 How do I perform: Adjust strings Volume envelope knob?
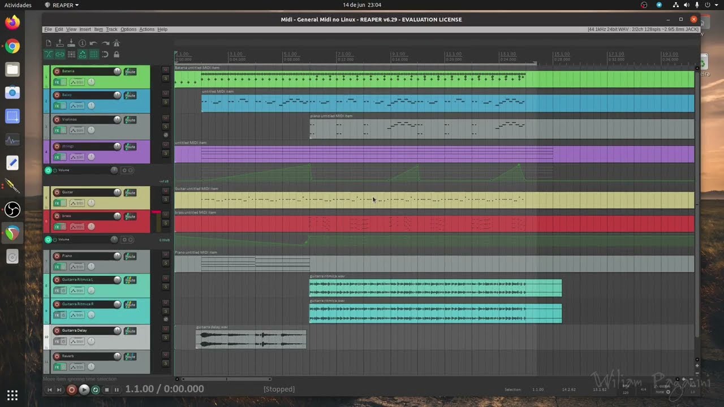point(114,170)
